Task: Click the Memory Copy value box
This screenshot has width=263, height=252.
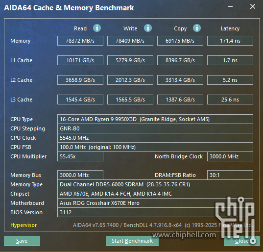Action: (x=180, y=41)
